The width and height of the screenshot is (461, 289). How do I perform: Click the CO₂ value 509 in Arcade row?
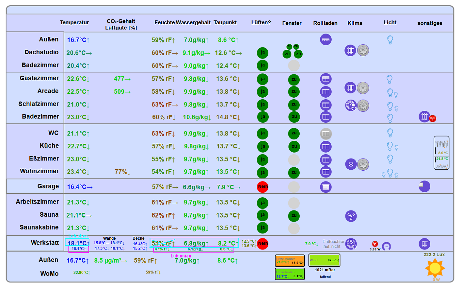point(122,92)
